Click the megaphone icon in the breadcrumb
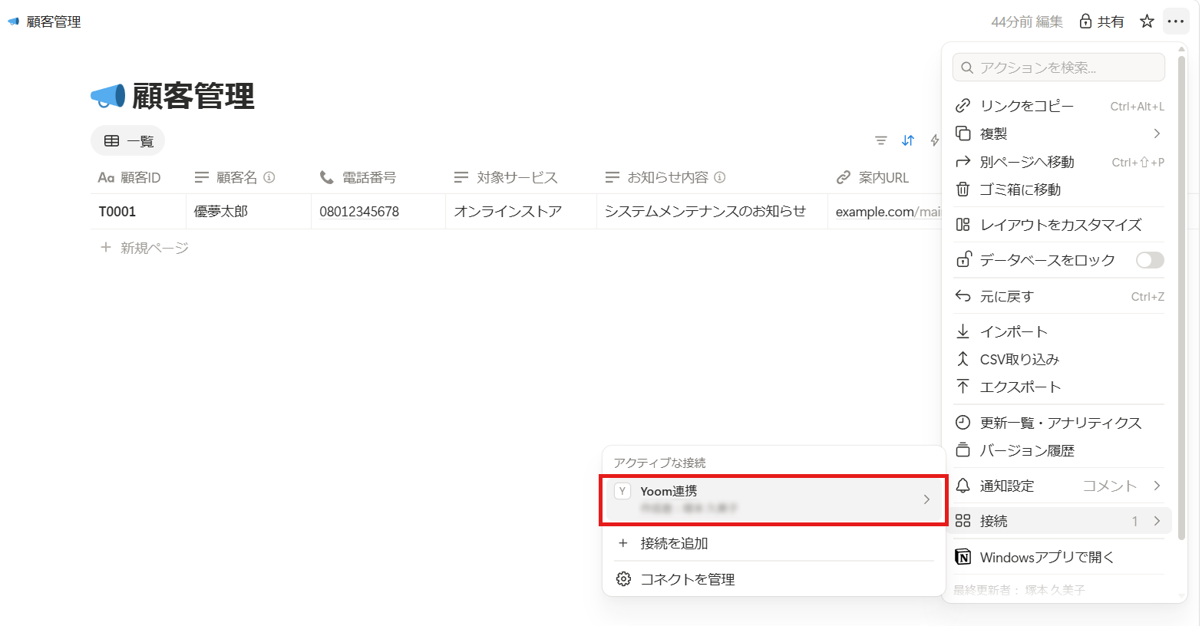Screen dimensions: 1202x626 (x=14, y=21)
